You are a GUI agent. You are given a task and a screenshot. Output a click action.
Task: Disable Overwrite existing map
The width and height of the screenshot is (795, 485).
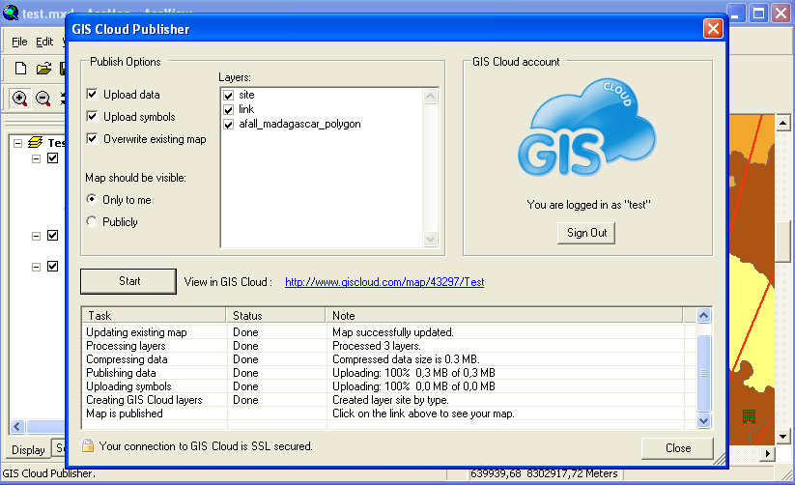click(92, 139)
